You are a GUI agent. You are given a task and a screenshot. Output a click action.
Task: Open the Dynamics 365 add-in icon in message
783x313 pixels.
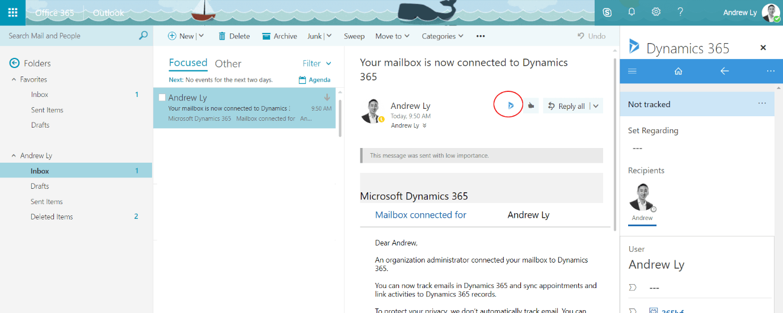click(x=511, y=105)
